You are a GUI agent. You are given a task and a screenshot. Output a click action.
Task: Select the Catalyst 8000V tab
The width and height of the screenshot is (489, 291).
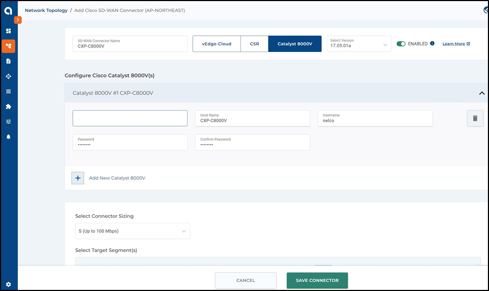tap(295, 44)
